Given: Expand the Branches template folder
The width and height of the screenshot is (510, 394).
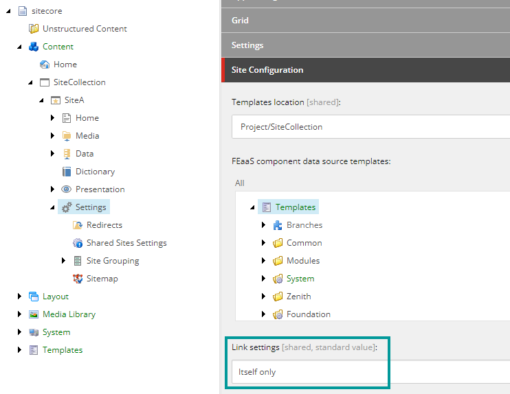Looking at the screenshot, I should pyautogui.click(x=263, y=225).
